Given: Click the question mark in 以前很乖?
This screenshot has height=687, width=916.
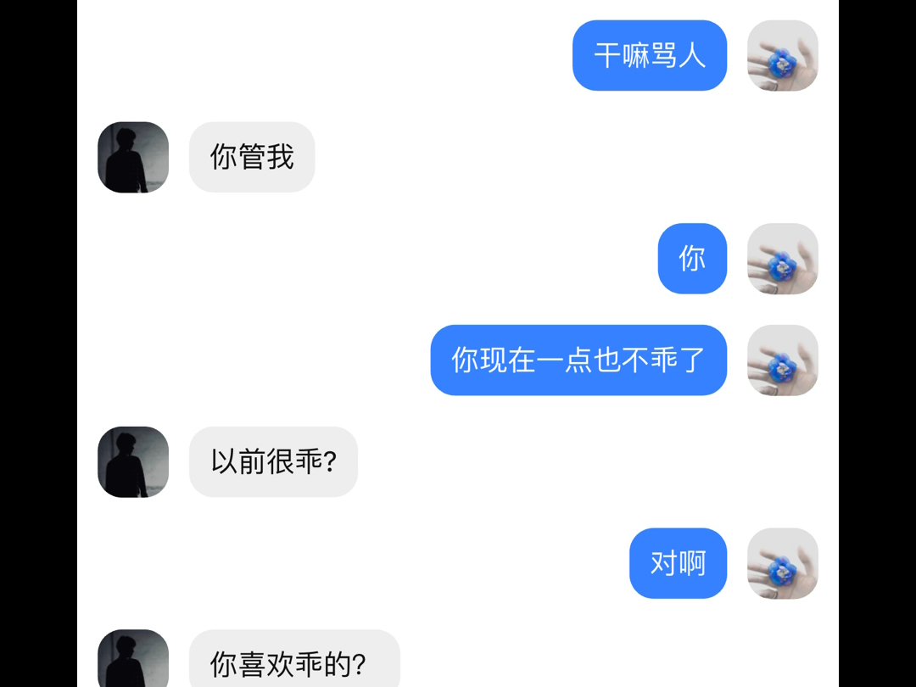Looking at the screenshot, I should click(x=329, y=462).
